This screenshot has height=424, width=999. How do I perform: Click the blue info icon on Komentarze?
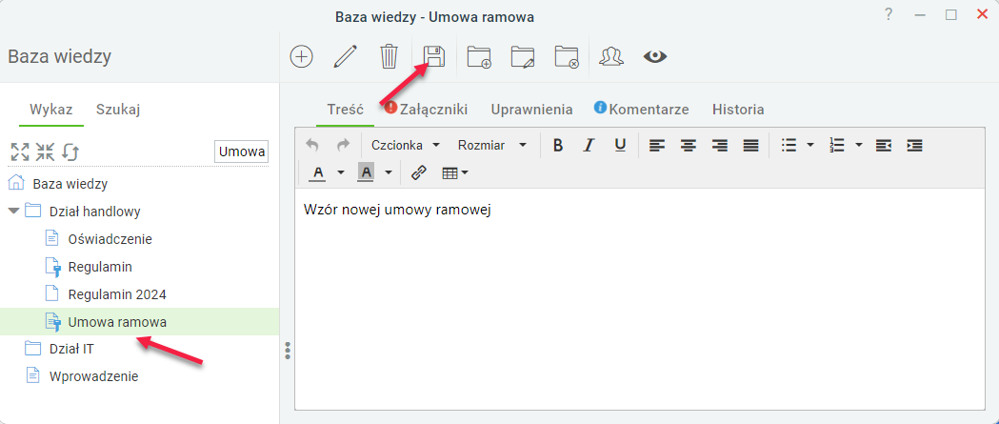point(600,107)
